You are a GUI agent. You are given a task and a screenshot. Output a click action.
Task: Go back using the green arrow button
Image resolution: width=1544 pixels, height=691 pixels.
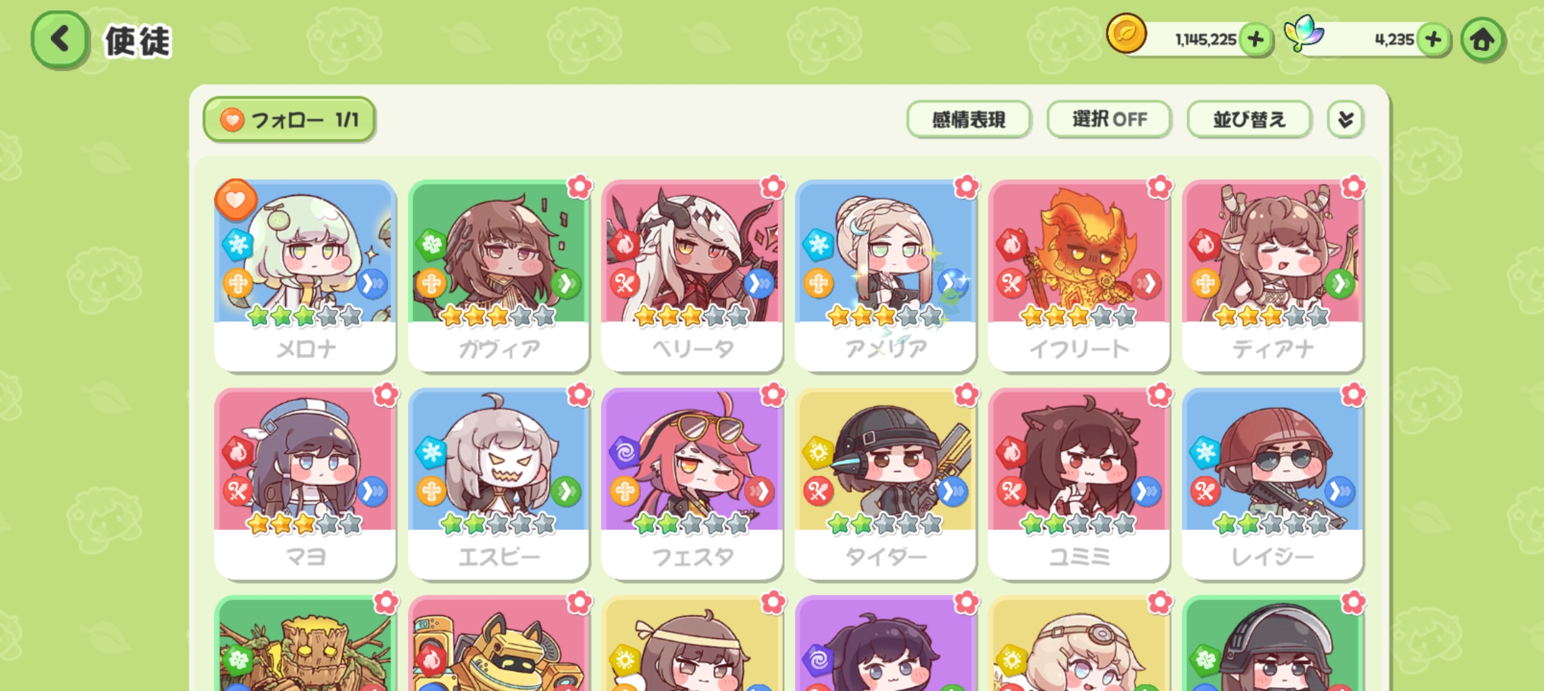(x=60, y=40)
